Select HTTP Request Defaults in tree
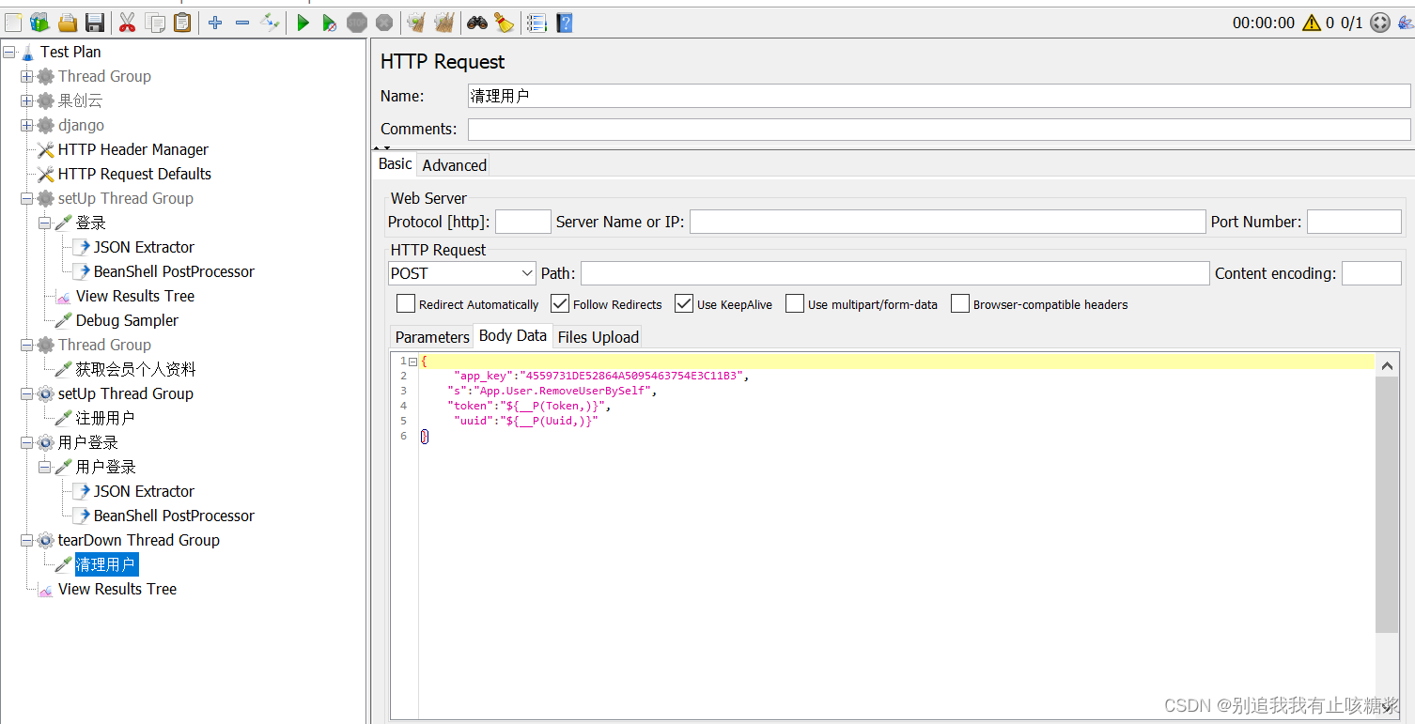 point(134,174)
